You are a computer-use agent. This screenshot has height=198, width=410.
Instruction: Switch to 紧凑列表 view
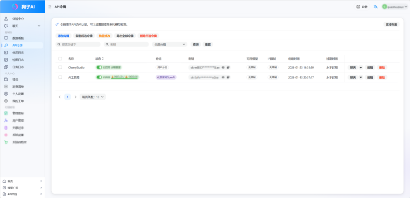click(x=392, y=24)
